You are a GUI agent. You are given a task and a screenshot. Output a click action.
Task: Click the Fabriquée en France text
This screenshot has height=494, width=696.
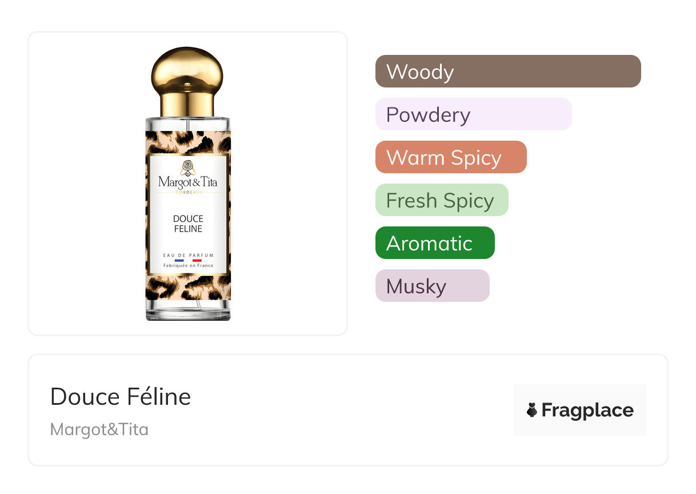[x=188, y=266]
